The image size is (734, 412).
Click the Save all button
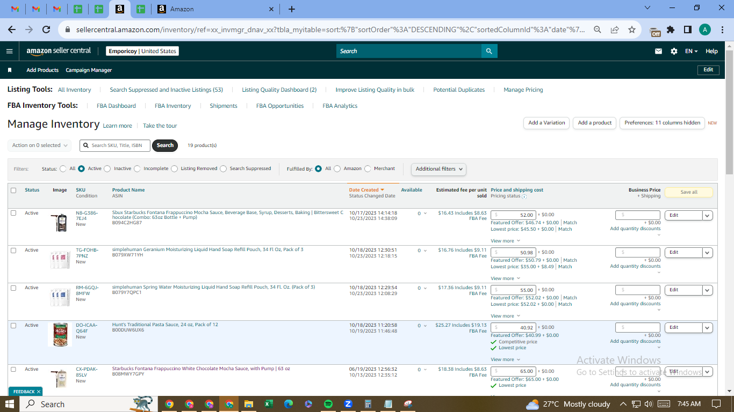point(689,192)
